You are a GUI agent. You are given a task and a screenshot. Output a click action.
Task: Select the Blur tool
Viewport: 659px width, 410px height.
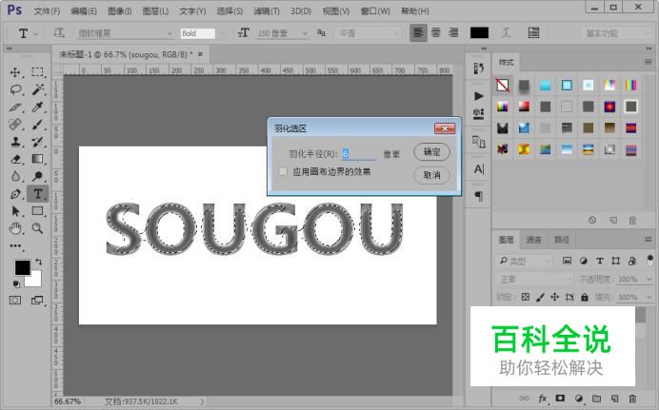coord(15,176)
